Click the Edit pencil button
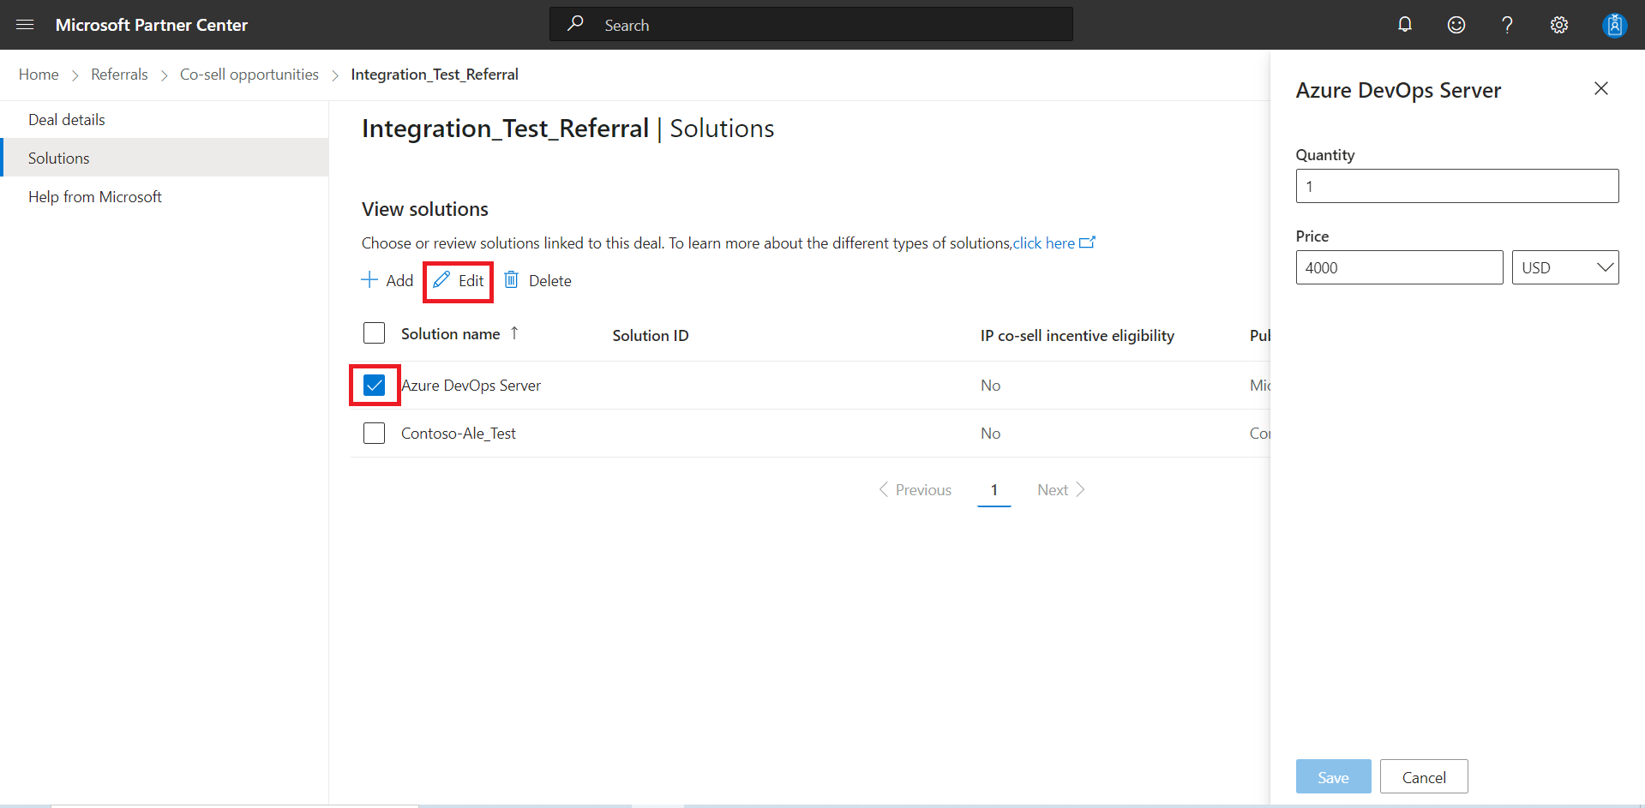Viewport: 1645px width, 808px height. click(x=459, y=281)
